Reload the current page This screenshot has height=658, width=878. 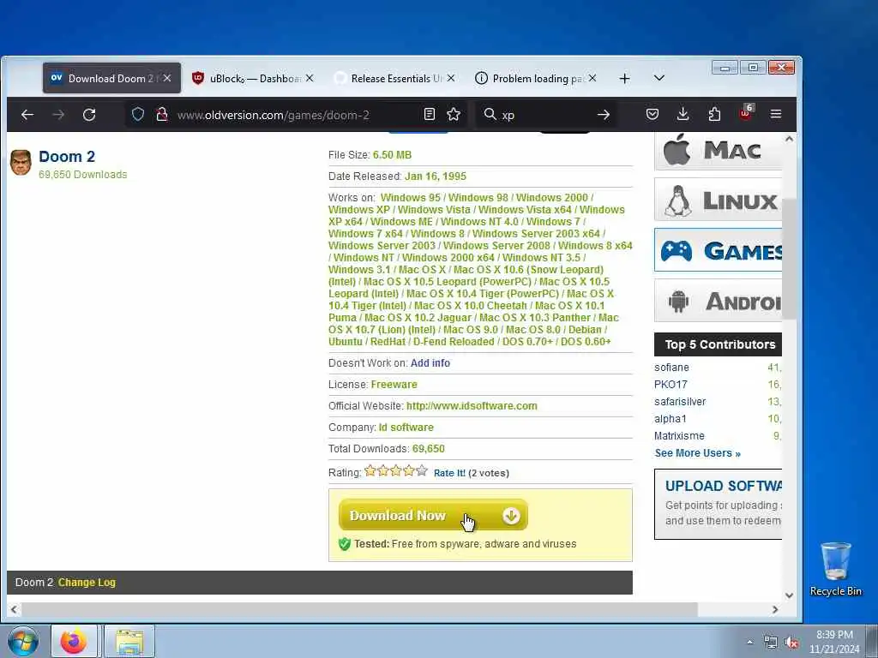coord(89,115)
